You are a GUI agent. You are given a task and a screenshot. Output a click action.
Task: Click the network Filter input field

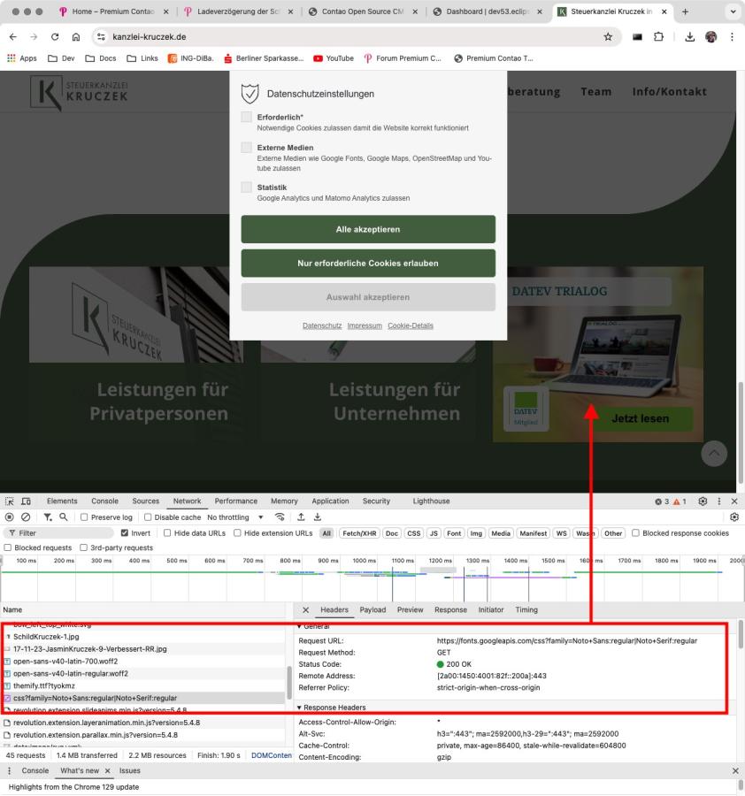coord(58,533)
